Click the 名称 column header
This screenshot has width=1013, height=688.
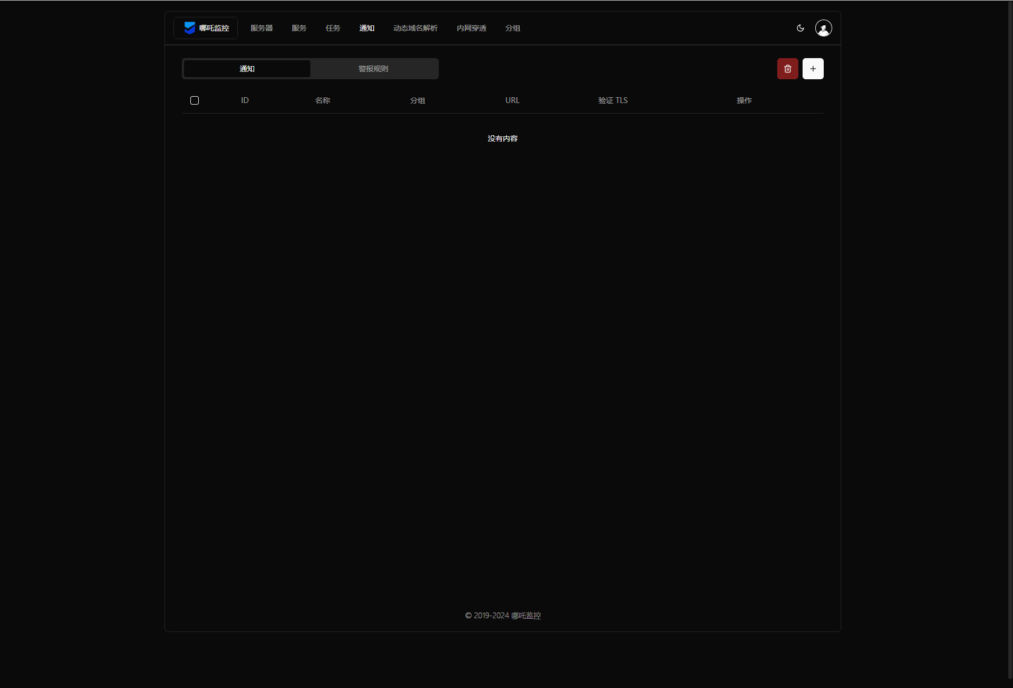pyautogui.click(x=323, y=100)
